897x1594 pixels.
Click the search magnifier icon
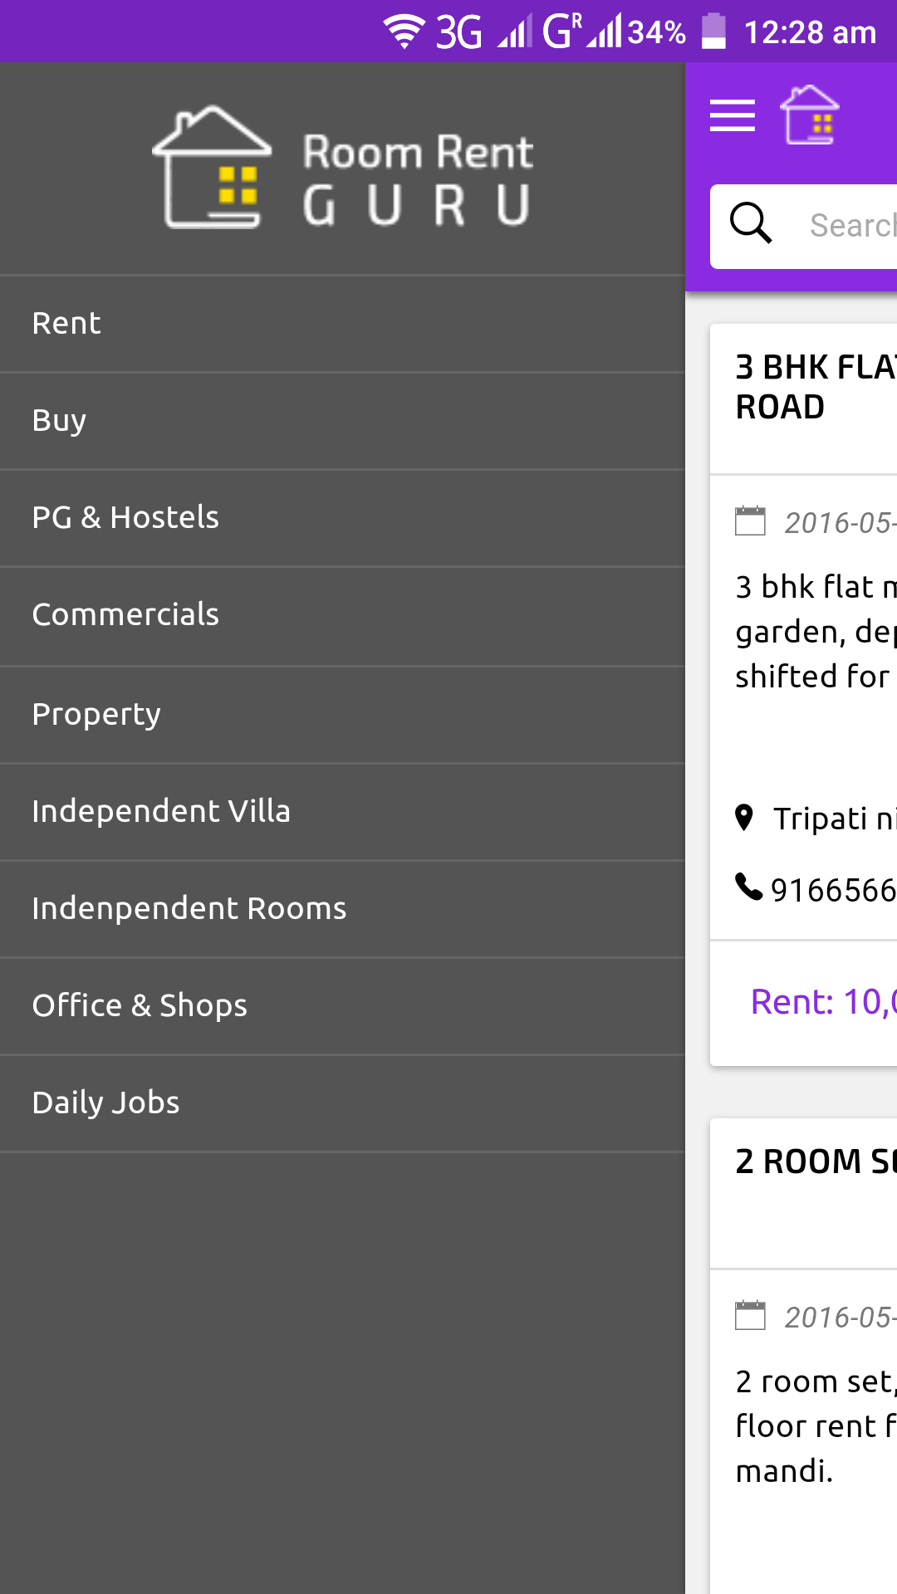click(x=750, y=222)
